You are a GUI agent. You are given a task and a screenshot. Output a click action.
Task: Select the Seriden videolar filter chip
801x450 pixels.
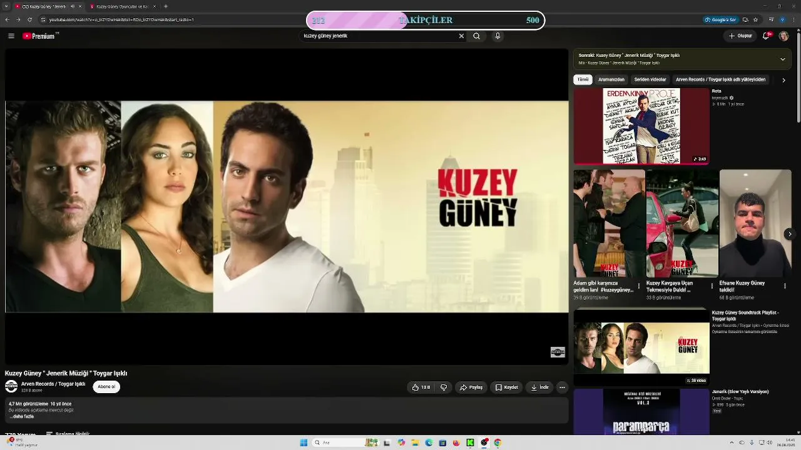click(650, 80)
